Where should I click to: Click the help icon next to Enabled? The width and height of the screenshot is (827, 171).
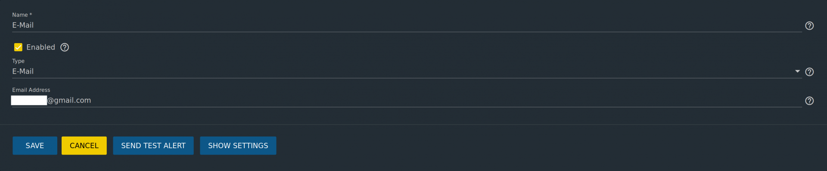coord(65,47)
